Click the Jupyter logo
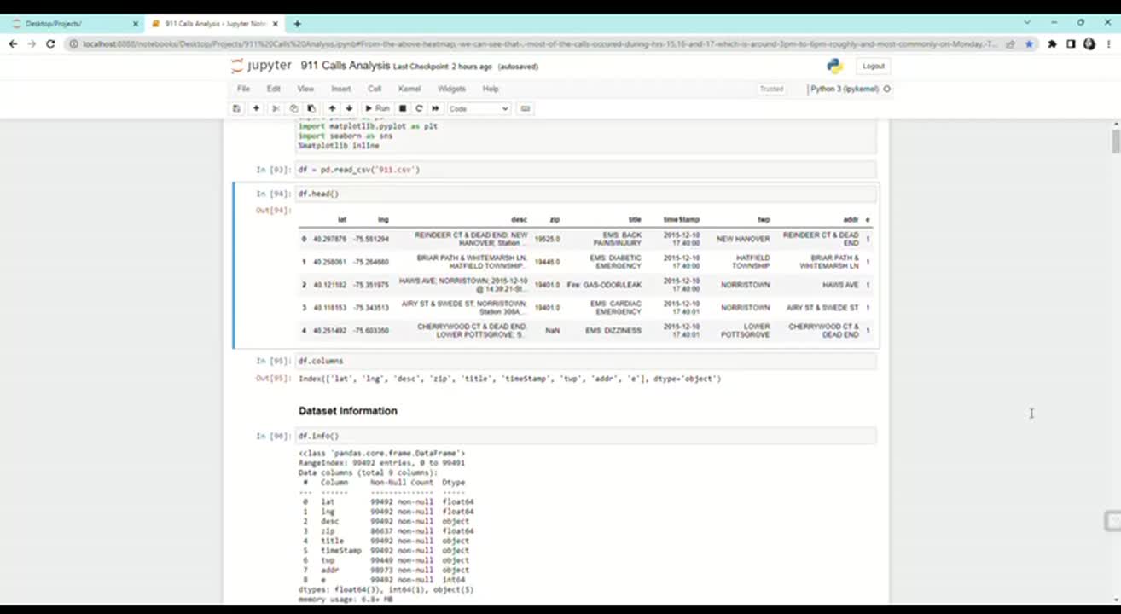Image resolution: width=1121 pixels, height=614 pixels. coord(261,66)
